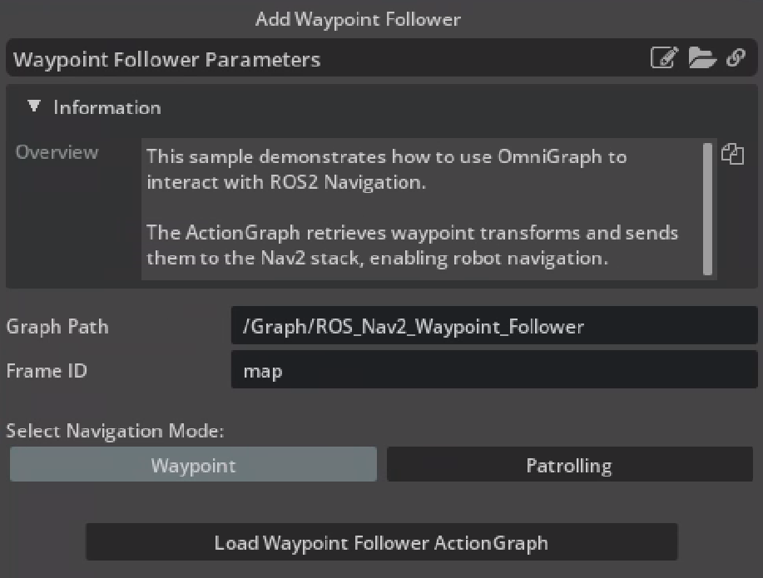Click the documentation link icon

coord(736,58)
